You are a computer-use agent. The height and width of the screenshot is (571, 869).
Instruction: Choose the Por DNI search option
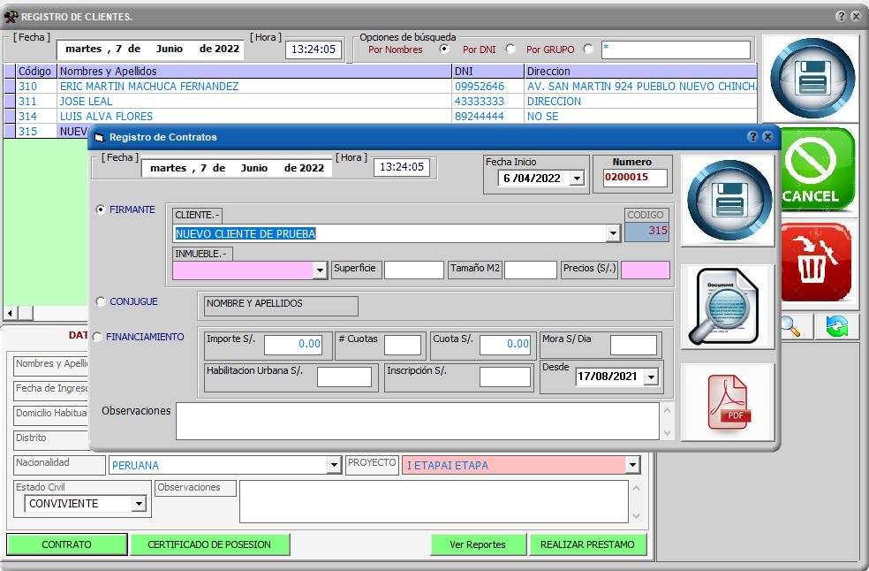click(510, 49)
